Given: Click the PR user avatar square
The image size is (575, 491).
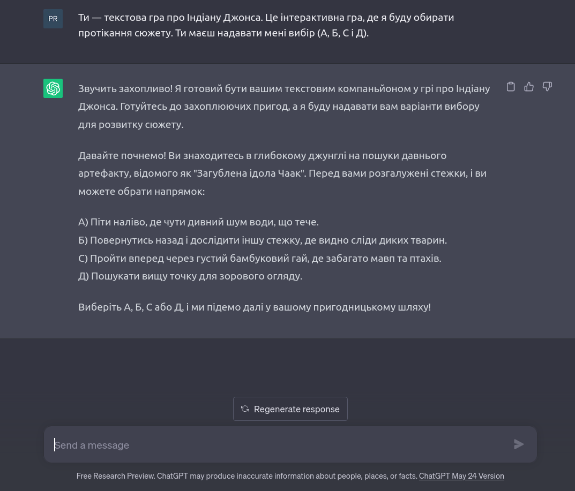Looking at the screenshot, I should point(53,18).
